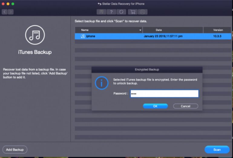Click the Date column header

click(173, 30)
